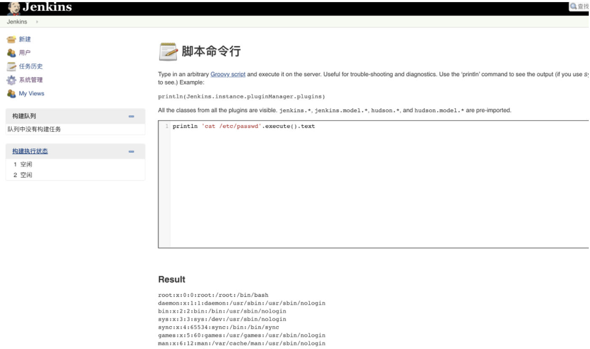Collapse the 构建队列 panel
Image resolution: width=590 pixels, height=349 pixels.
[x=131, y=116]
